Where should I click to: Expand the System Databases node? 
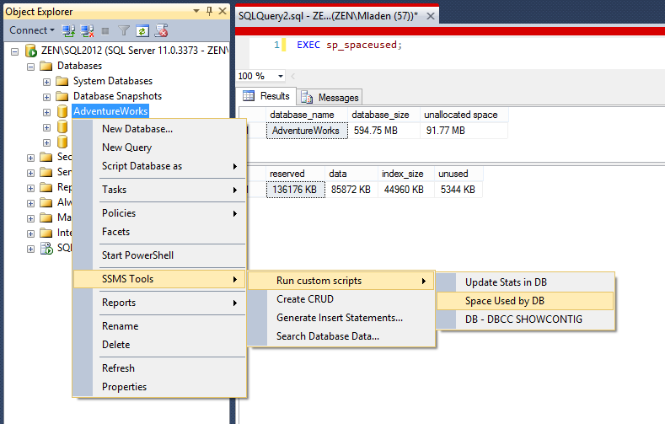pyautogui.click(x=46, y=82)
